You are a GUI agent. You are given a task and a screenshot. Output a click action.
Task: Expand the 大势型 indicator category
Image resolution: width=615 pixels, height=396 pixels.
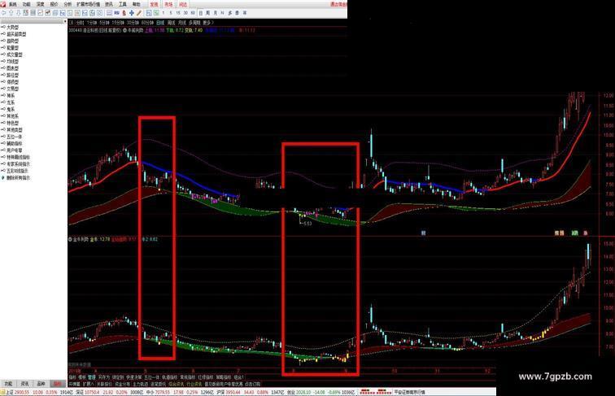12,28
